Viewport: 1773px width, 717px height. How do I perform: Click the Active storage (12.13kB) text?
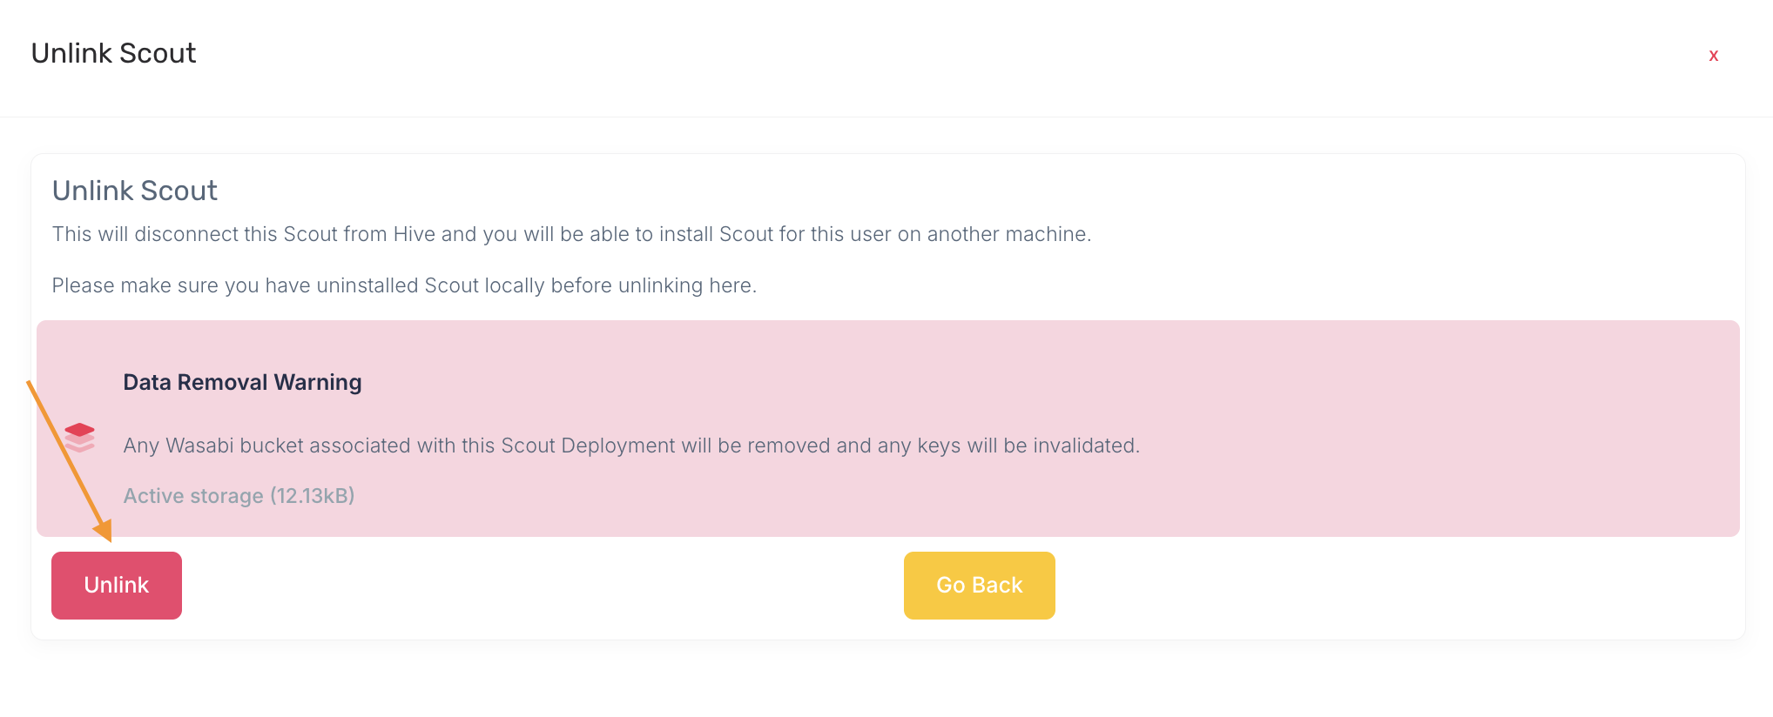239,496
